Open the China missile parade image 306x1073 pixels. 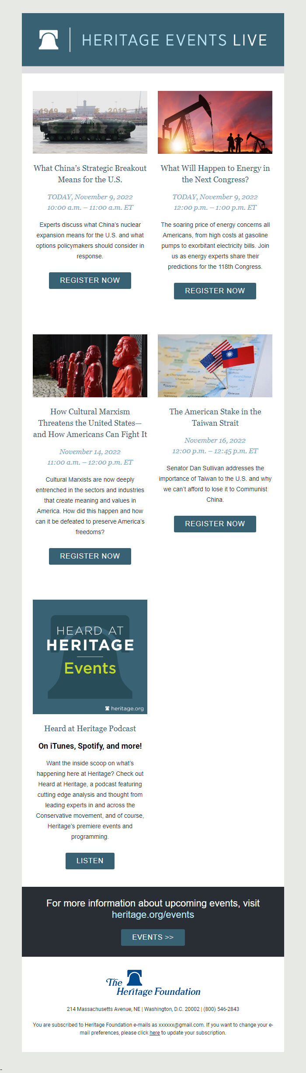coord(90,122)
